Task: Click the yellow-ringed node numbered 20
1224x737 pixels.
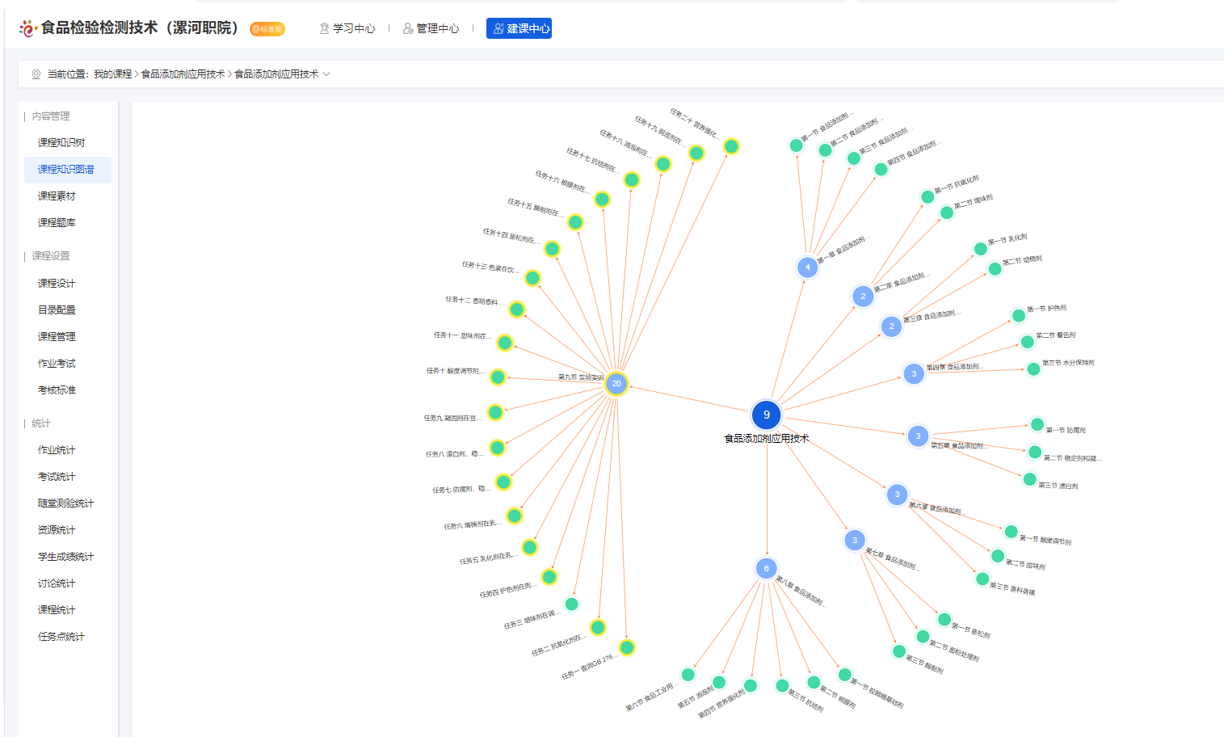Action: pyautogui.click(x=616, y=384)
